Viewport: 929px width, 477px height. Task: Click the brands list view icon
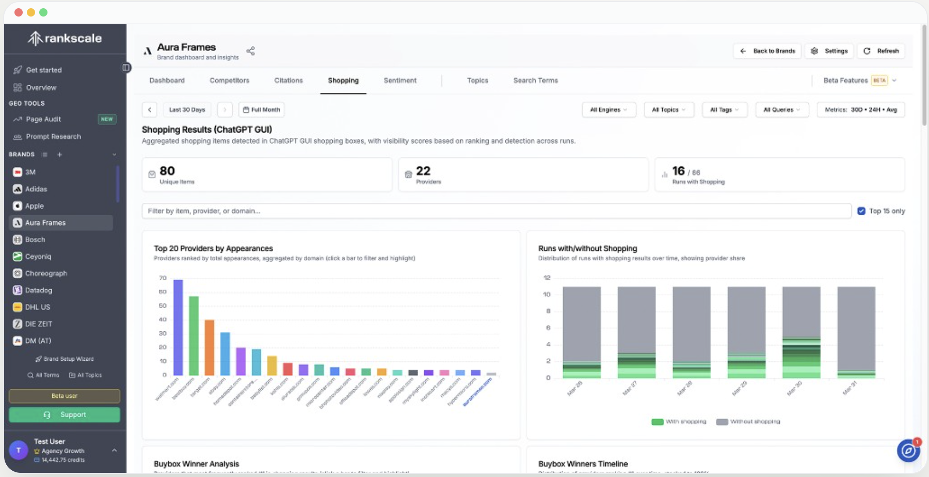(x=45, y=154)
